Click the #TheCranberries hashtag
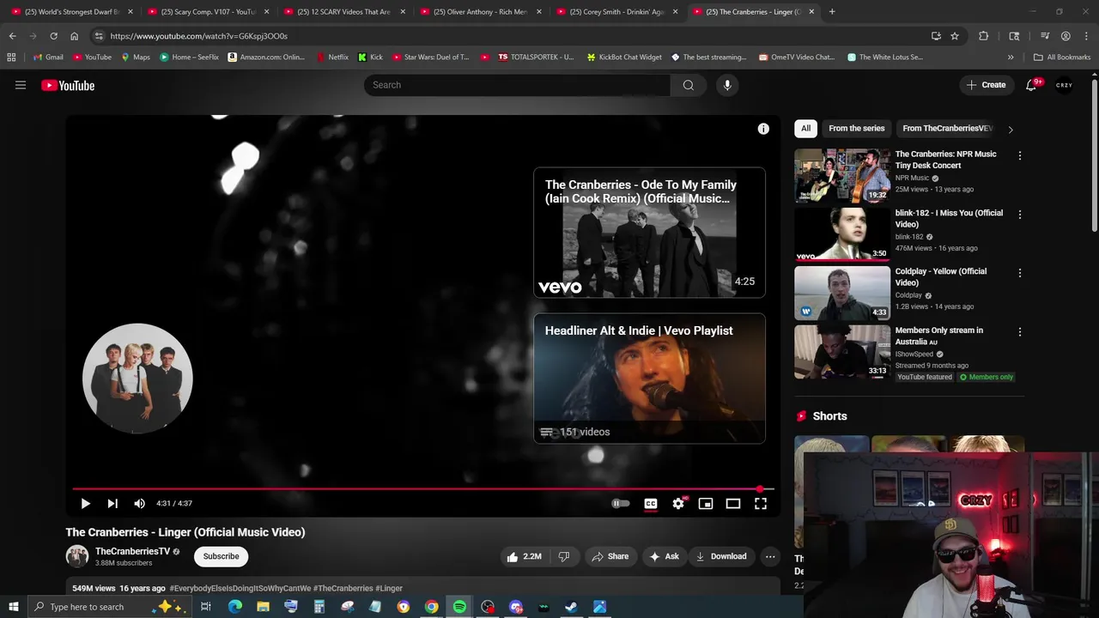 pyautogui.click(x=343, y=588)
